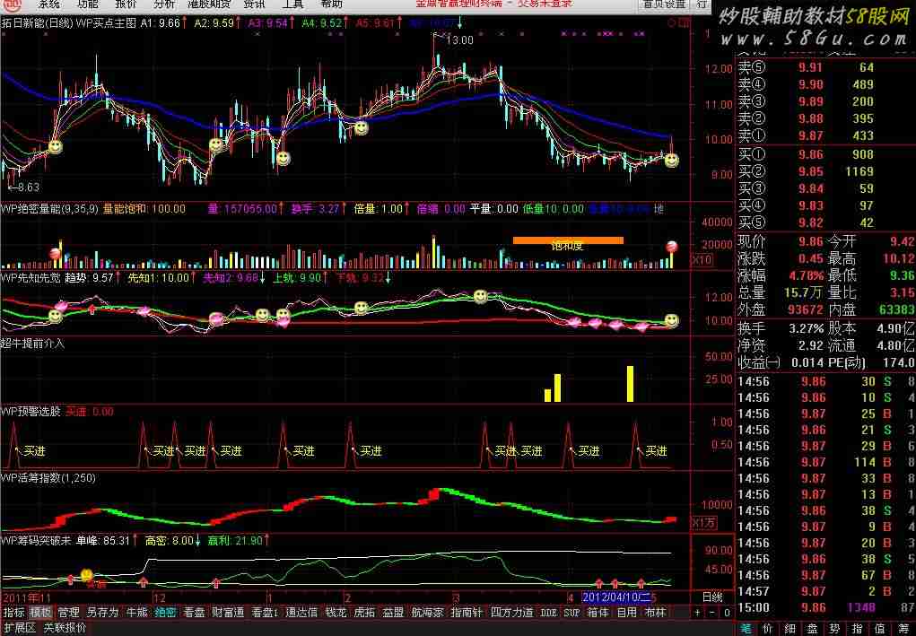Viewport: 916px width, 636px height.
Task: Switch to the 四方力道 template tab
Action: point(511,612)
